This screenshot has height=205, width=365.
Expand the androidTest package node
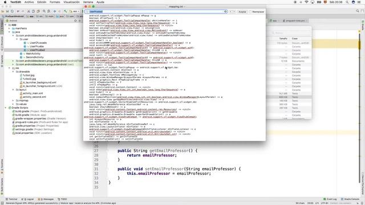(13, 61)
